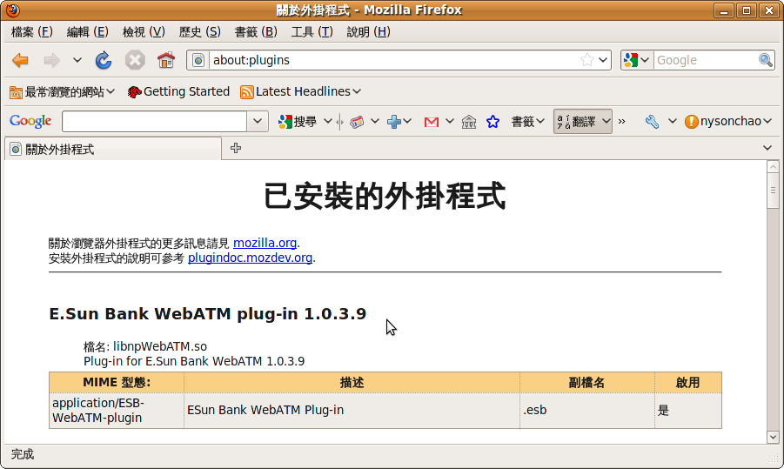Click the 檔名: libnpWebATM.so line
This screenshot has height=469, width=784.
pos(145,346)
